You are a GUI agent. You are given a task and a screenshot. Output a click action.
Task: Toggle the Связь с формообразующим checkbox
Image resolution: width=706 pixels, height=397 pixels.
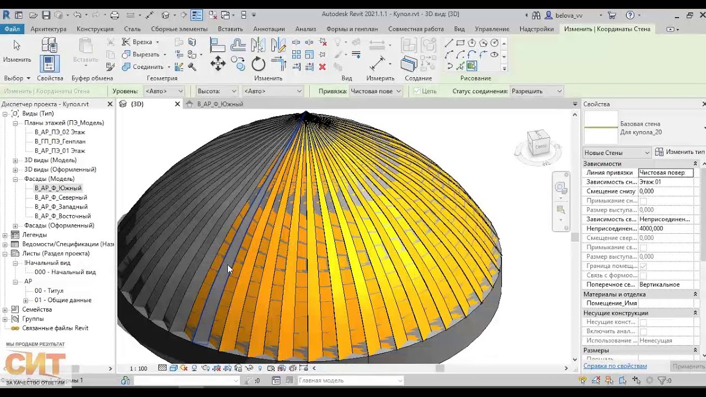pyautogui.click(x=643, y=275)
